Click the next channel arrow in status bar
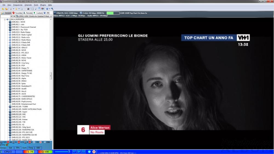 coord(79,152)
